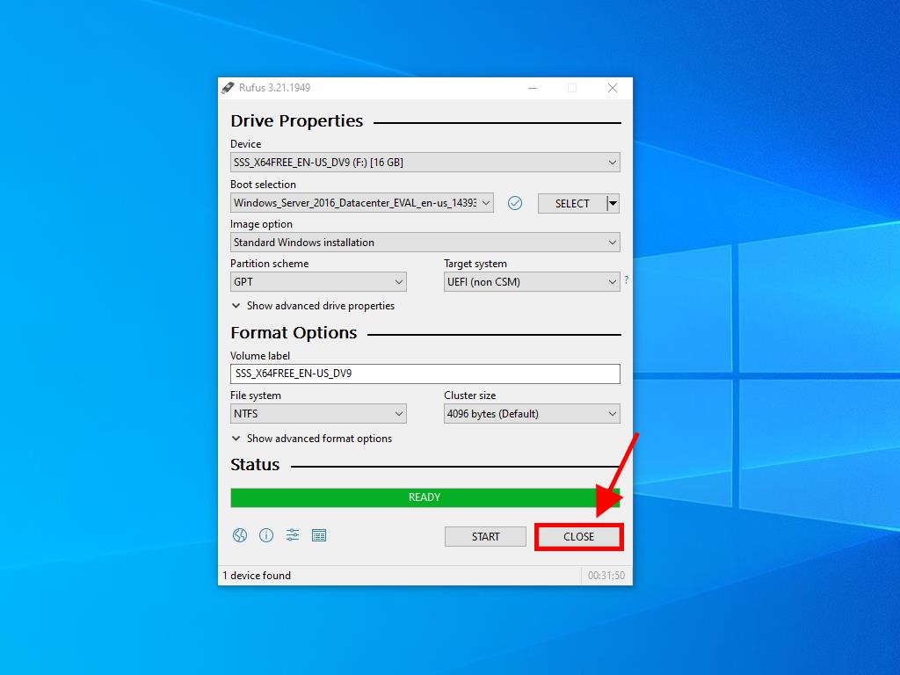Click the Target system help question mark
This screenshot has width=900, height=675.
[626, 280]
